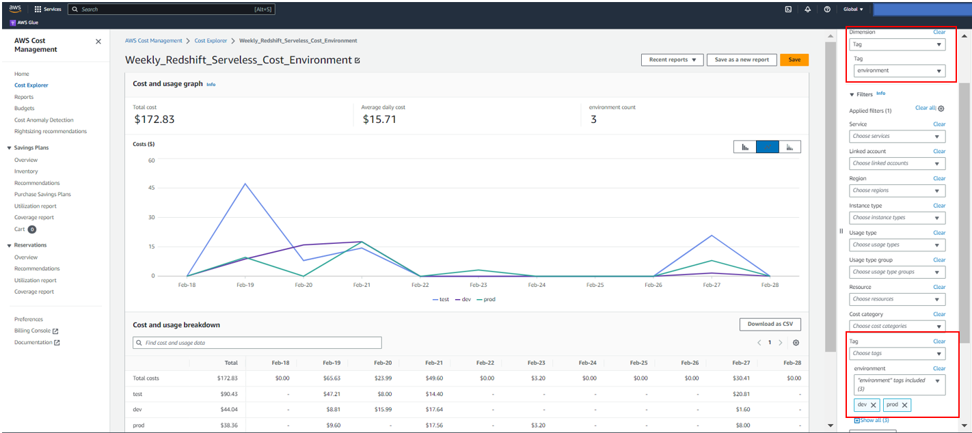Screen dimensions: 972x433
Task: Open the help question-mark icon
Action: point(826,9)
